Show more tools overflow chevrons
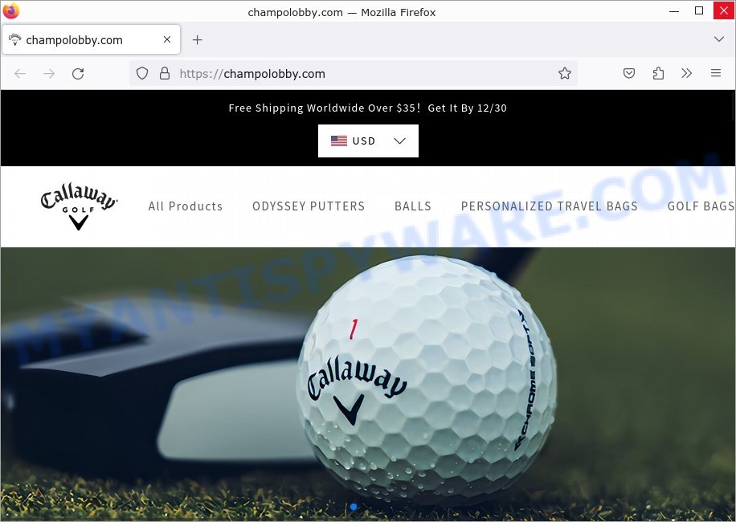The image size is (736, 522). coord(687,73)
